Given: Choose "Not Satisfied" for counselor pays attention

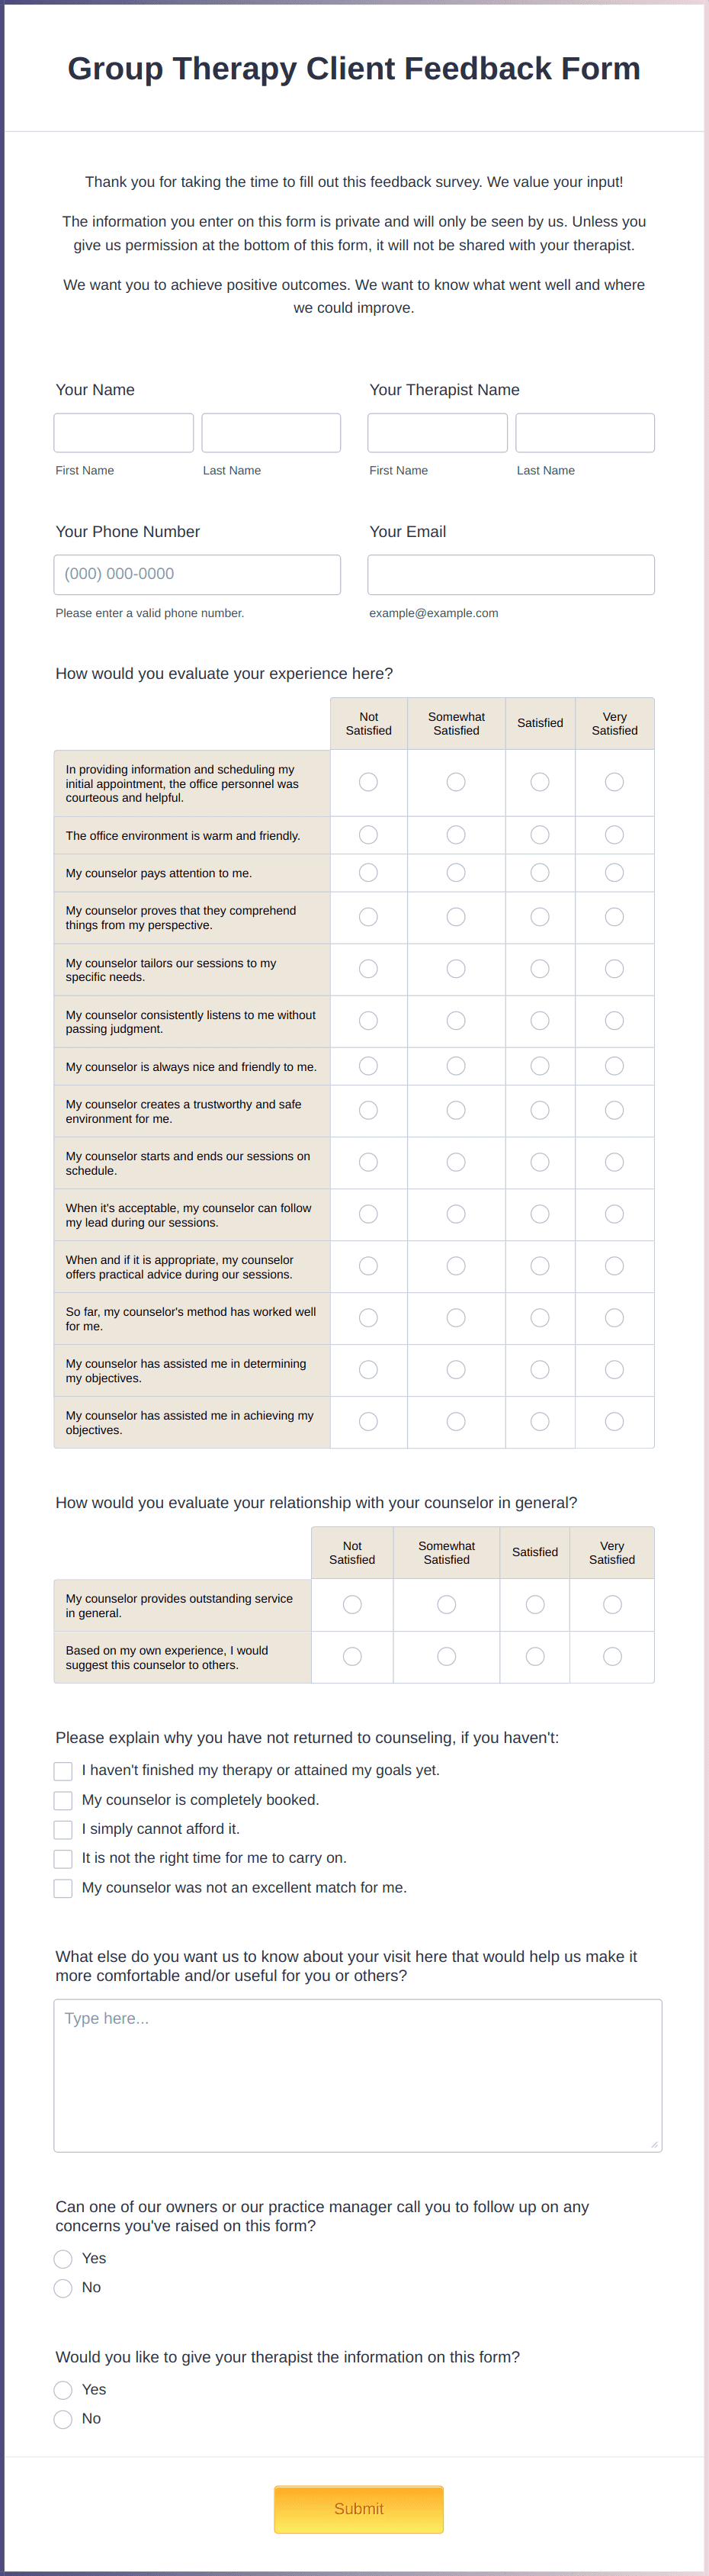Looking at the screenshot, I should click(368, 872).
